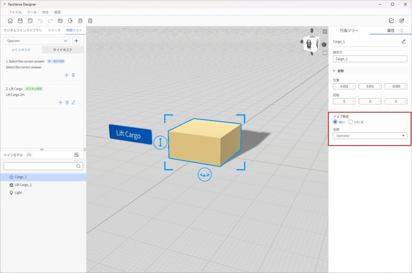Click the 識別子 input field containing Cargo_1
This screenshot has height=273, width=412.
click(x=370, y=59)
